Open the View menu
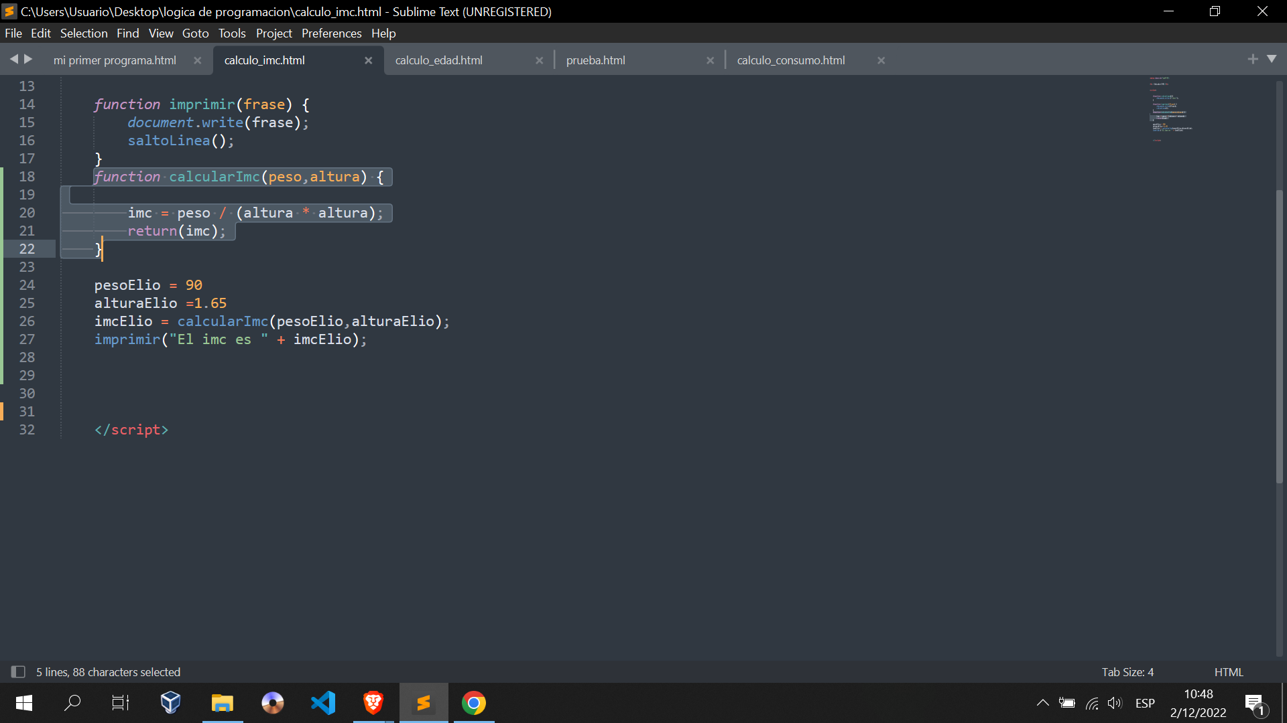 point(161,33)
